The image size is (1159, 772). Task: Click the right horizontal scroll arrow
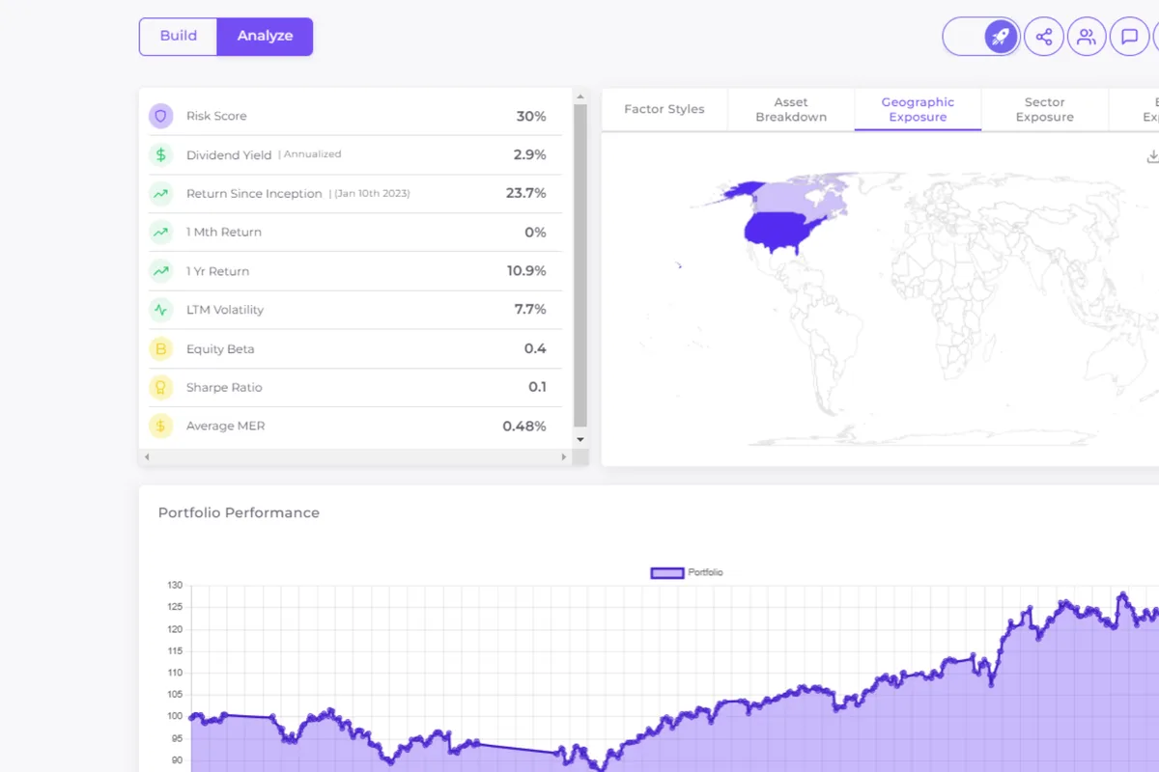pos(564,456)
